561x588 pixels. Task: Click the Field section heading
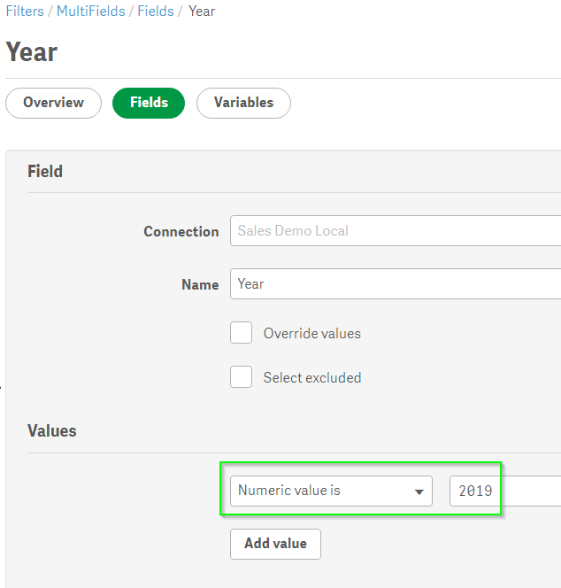point(45,172)
